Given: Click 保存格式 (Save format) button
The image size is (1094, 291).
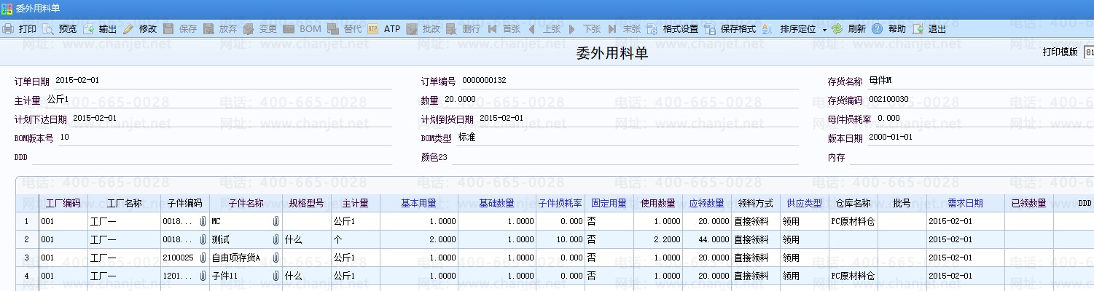Looking at the screenshot, I should tap(710, 29).
